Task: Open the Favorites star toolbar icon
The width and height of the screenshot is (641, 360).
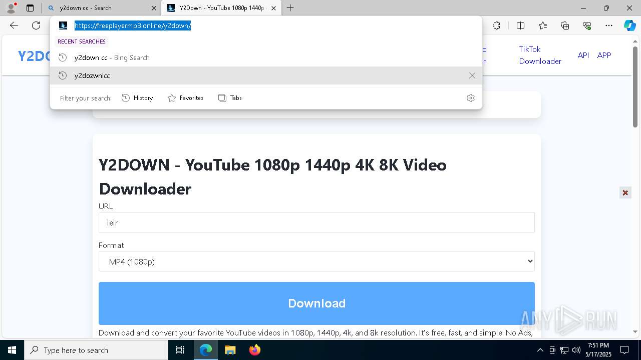Action: pos(543,25)
